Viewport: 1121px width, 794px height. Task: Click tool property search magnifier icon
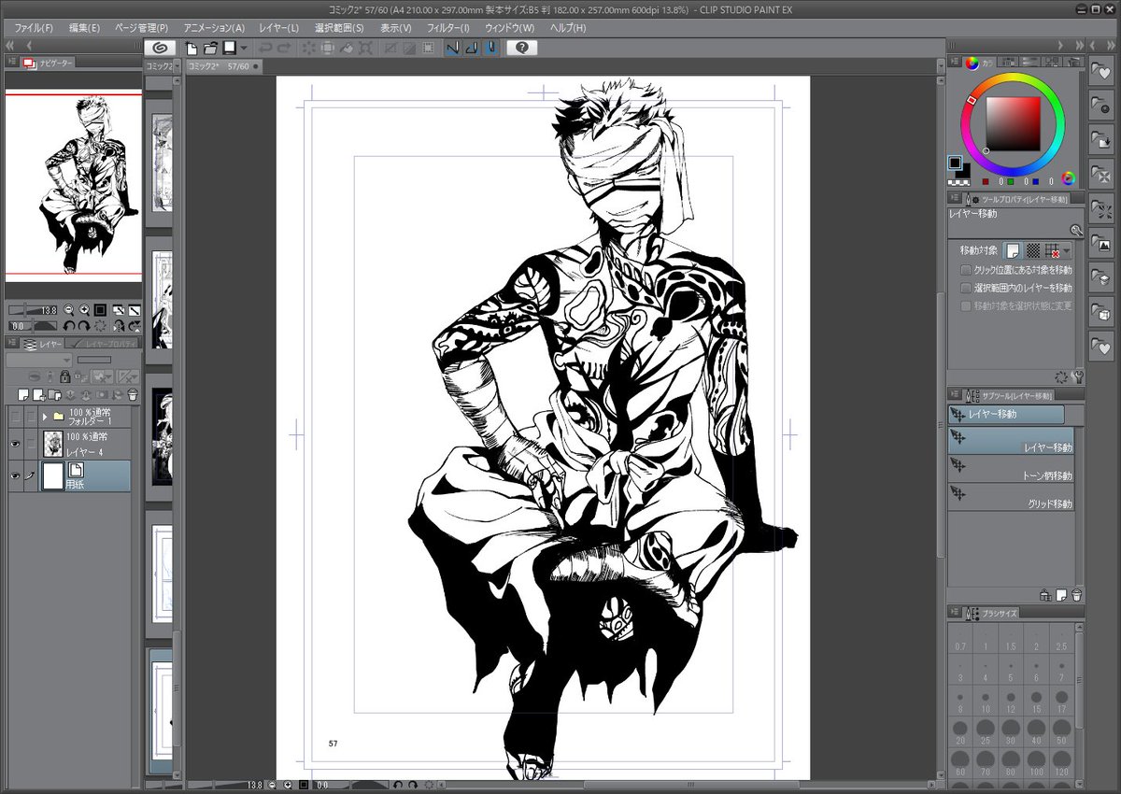coord(1076,230)
